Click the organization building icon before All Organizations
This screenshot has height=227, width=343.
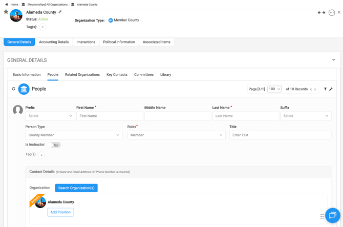pyautogui.click(x=24, y=5)
